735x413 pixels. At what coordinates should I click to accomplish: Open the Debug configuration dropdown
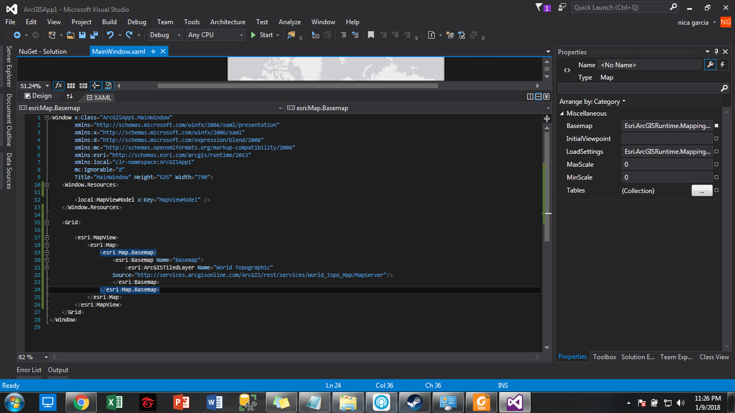click(165, 35)
